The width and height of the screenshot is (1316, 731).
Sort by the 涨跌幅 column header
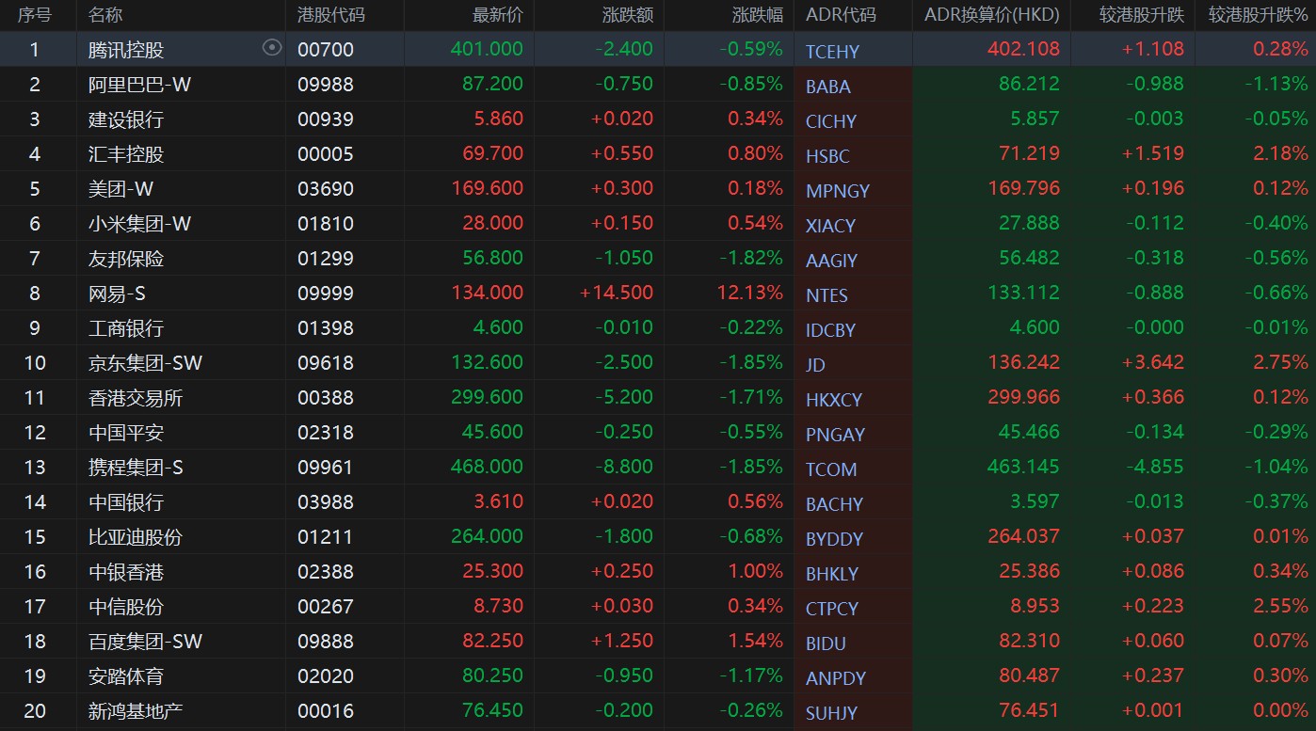click(757, 14)
